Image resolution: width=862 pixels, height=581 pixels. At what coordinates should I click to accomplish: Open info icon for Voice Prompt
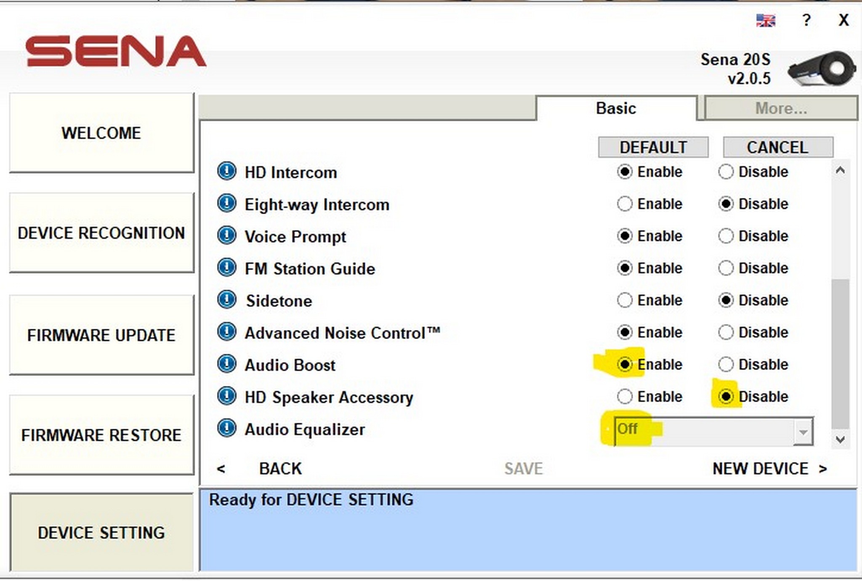pyautogui.click(x=226, y=236)
